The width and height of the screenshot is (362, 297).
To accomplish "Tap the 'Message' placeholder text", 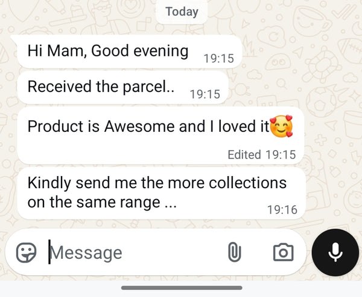I will click(86, 253).
